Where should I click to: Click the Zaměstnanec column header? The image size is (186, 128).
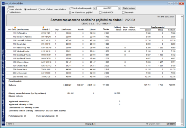pos(23,29)
